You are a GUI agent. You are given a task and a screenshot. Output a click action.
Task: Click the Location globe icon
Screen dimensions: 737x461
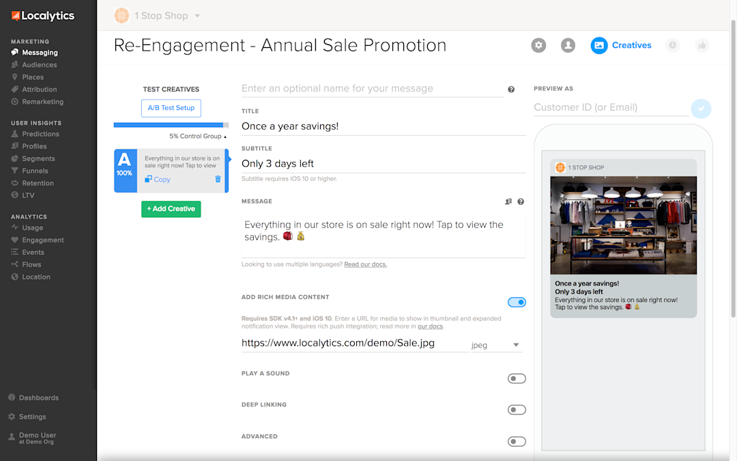click(x=14, y=276)
